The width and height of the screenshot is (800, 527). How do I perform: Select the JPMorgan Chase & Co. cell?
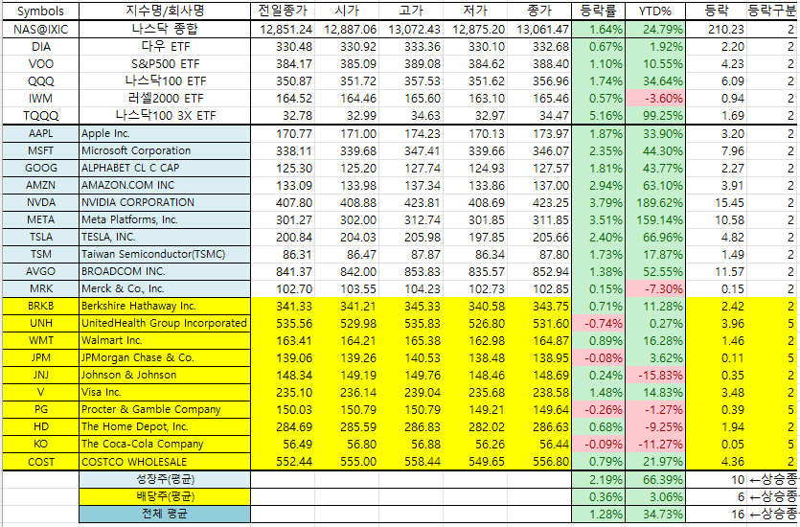165,357
